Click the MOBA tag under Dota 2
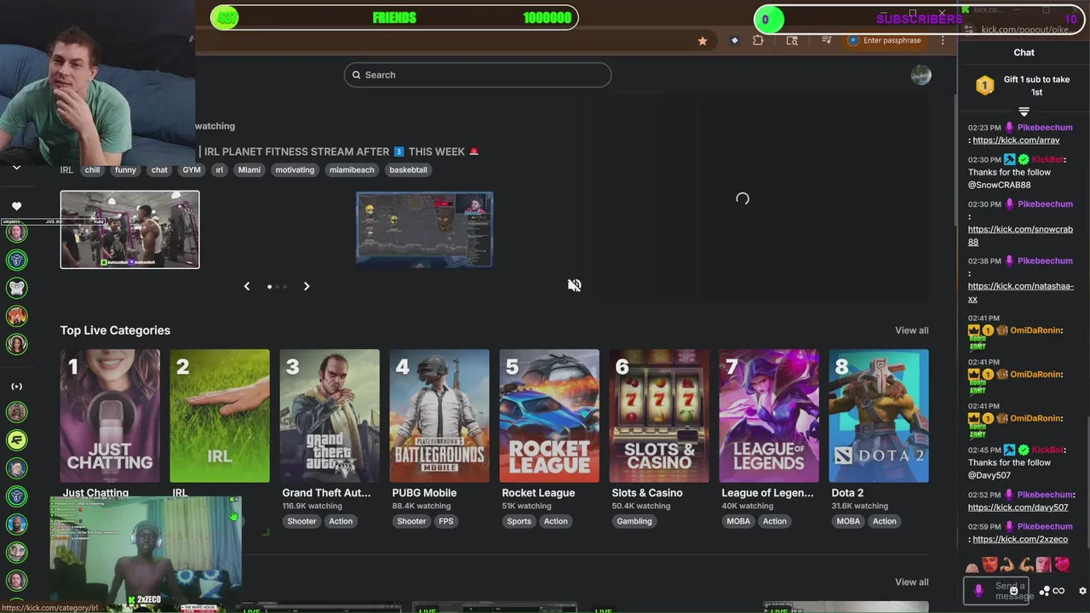 click(848, 521)
